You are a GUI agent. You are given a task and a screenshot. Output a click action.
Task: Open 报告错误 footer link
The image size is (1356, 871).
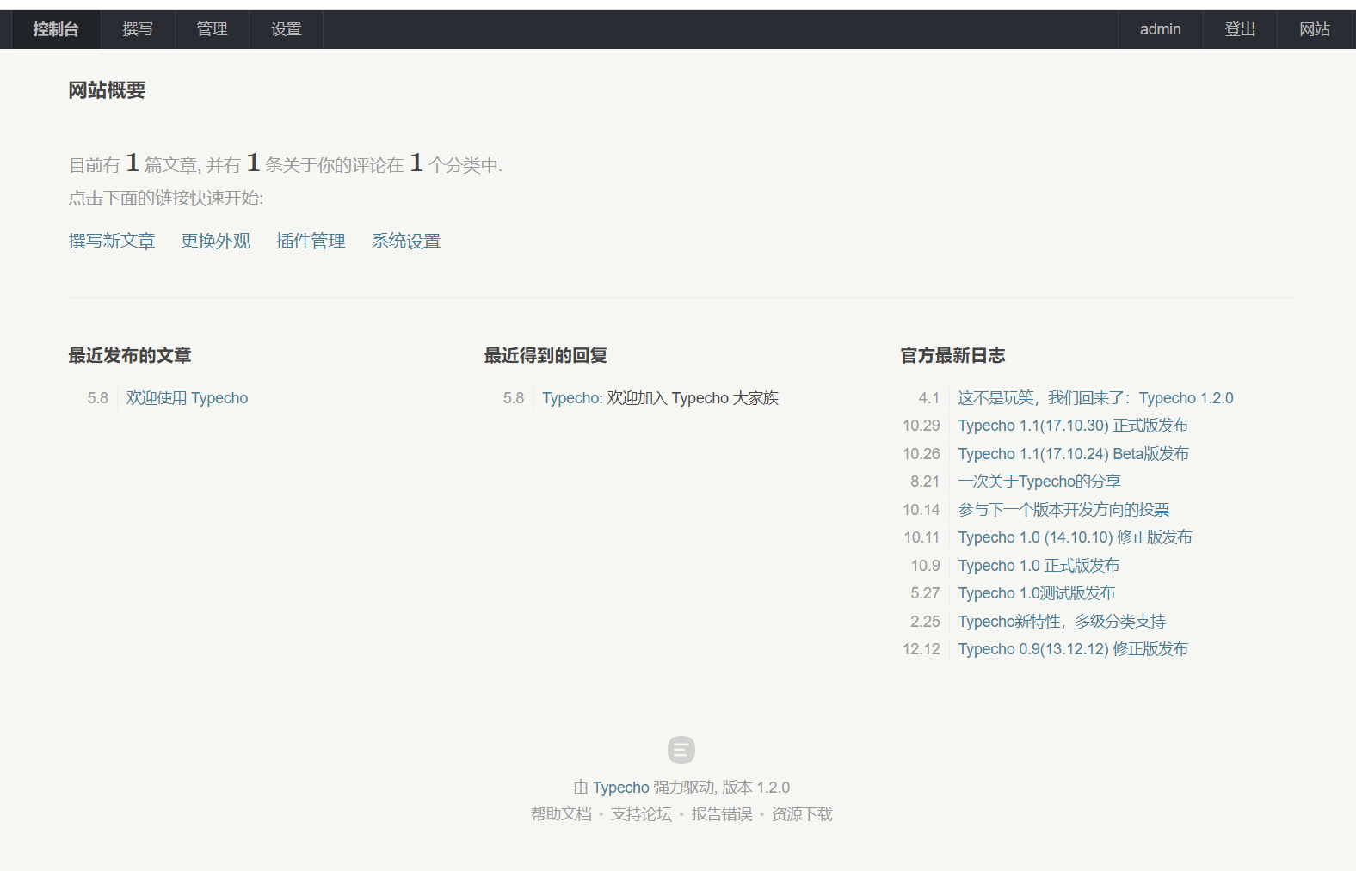722,814
